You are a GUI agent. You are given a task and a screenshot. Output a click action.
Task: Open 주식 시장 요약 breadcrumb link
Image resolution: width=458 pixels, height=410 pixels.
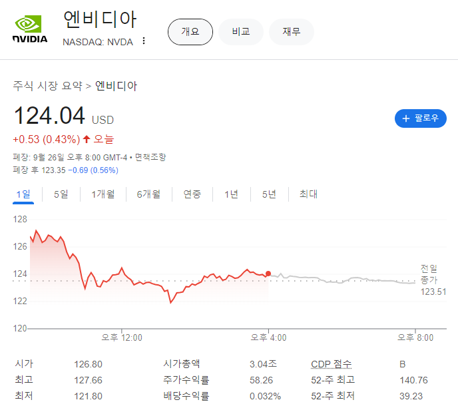pyautogui.click(x=48, y=86)
